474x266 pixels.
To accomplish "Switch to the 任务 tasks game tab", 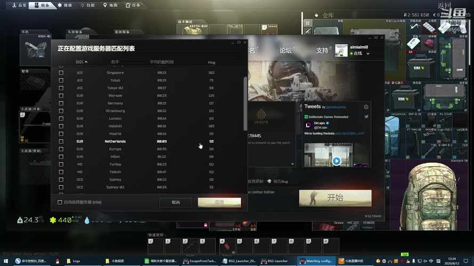I will (x=133, y=5).
